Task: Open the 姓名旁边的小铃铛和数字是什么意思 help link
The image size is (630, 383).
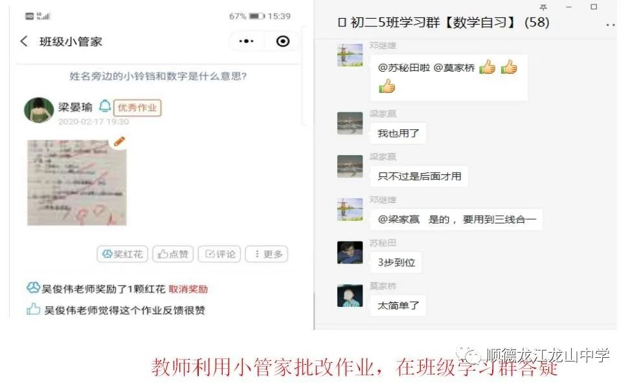Action: tap(158, 76)
